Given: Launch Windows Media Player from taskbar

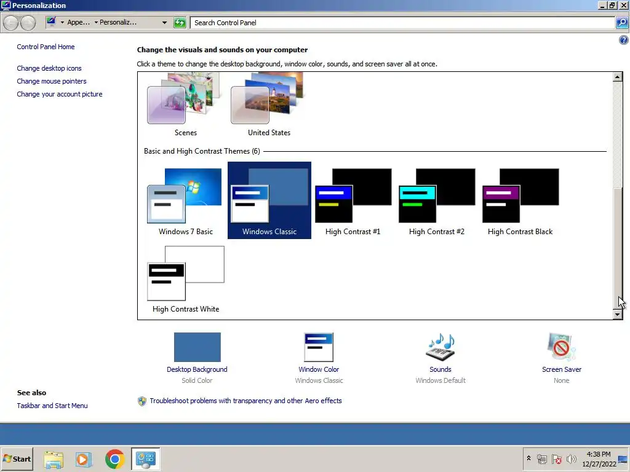Looking at the screenshot, I should (x=84, y=459).
